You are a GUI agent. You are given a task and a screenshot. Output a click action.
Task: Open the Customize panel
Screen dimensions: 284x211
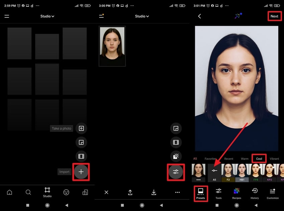click(x=273, y=194)
